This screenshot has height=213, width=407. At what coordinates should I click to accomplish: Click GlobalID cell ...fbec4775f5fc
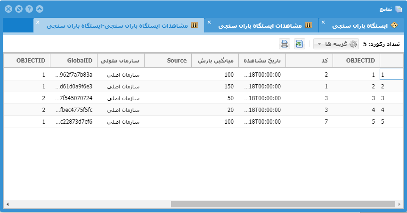point(73,110)
